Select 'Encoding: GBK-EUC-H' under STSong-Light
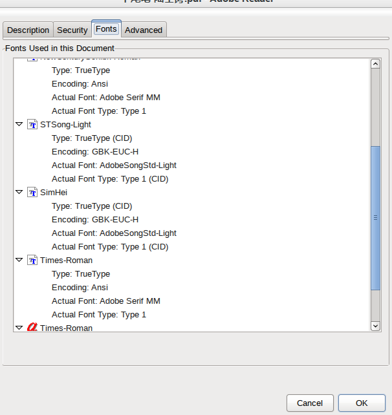Image resolution: width=392 pixels, height=415 pixels. (95, 152)
